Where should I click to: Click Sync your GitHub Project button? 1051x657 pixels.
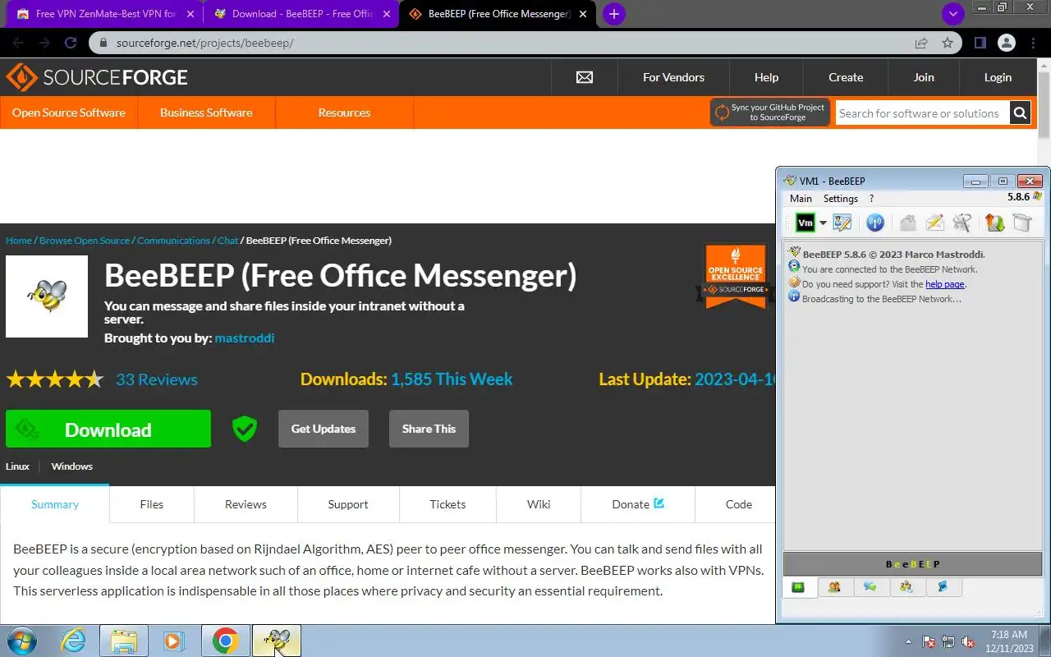click(770, 113)
